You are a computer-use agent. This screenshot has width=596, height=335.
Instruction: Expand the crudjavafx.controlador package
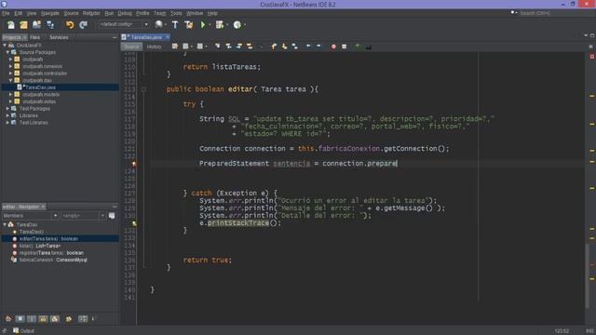click(x=10, y=74)
